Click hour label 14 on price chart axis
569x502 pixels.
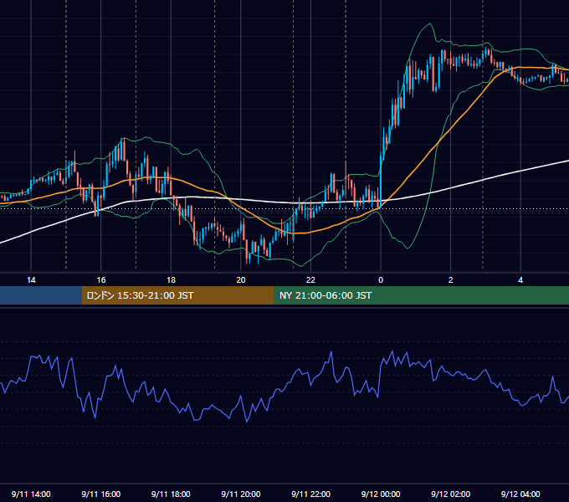[x=31, y=280]
